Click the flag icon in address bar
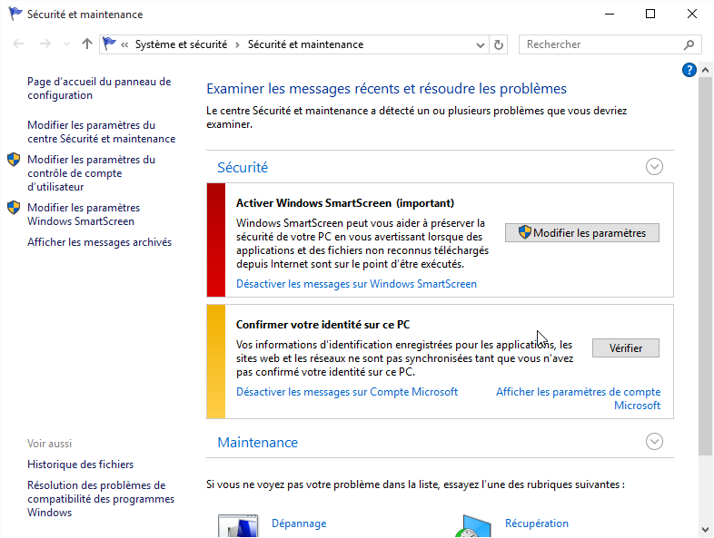The height and width of the screenshot is (538, 714). coord(110,44)
